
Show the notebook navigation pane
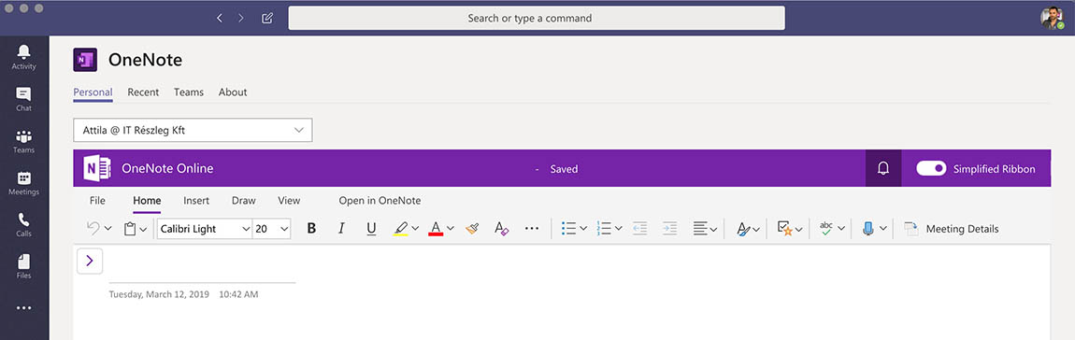(90, 262)
